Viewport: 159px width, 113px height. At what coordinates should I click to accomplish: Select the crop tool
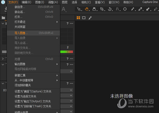point(102,9)
